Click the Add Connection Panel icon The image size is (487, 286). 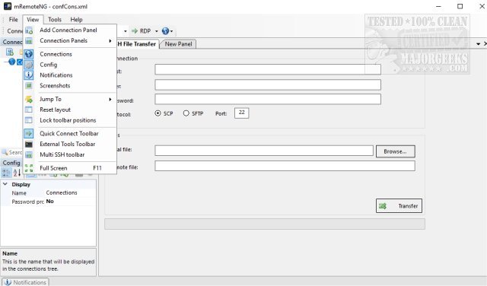(29, 30)
